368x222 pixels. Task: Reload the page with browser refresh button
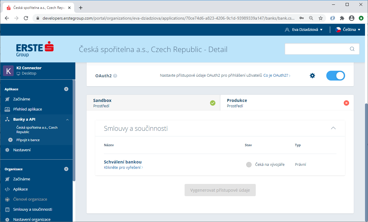click(26, 18)
